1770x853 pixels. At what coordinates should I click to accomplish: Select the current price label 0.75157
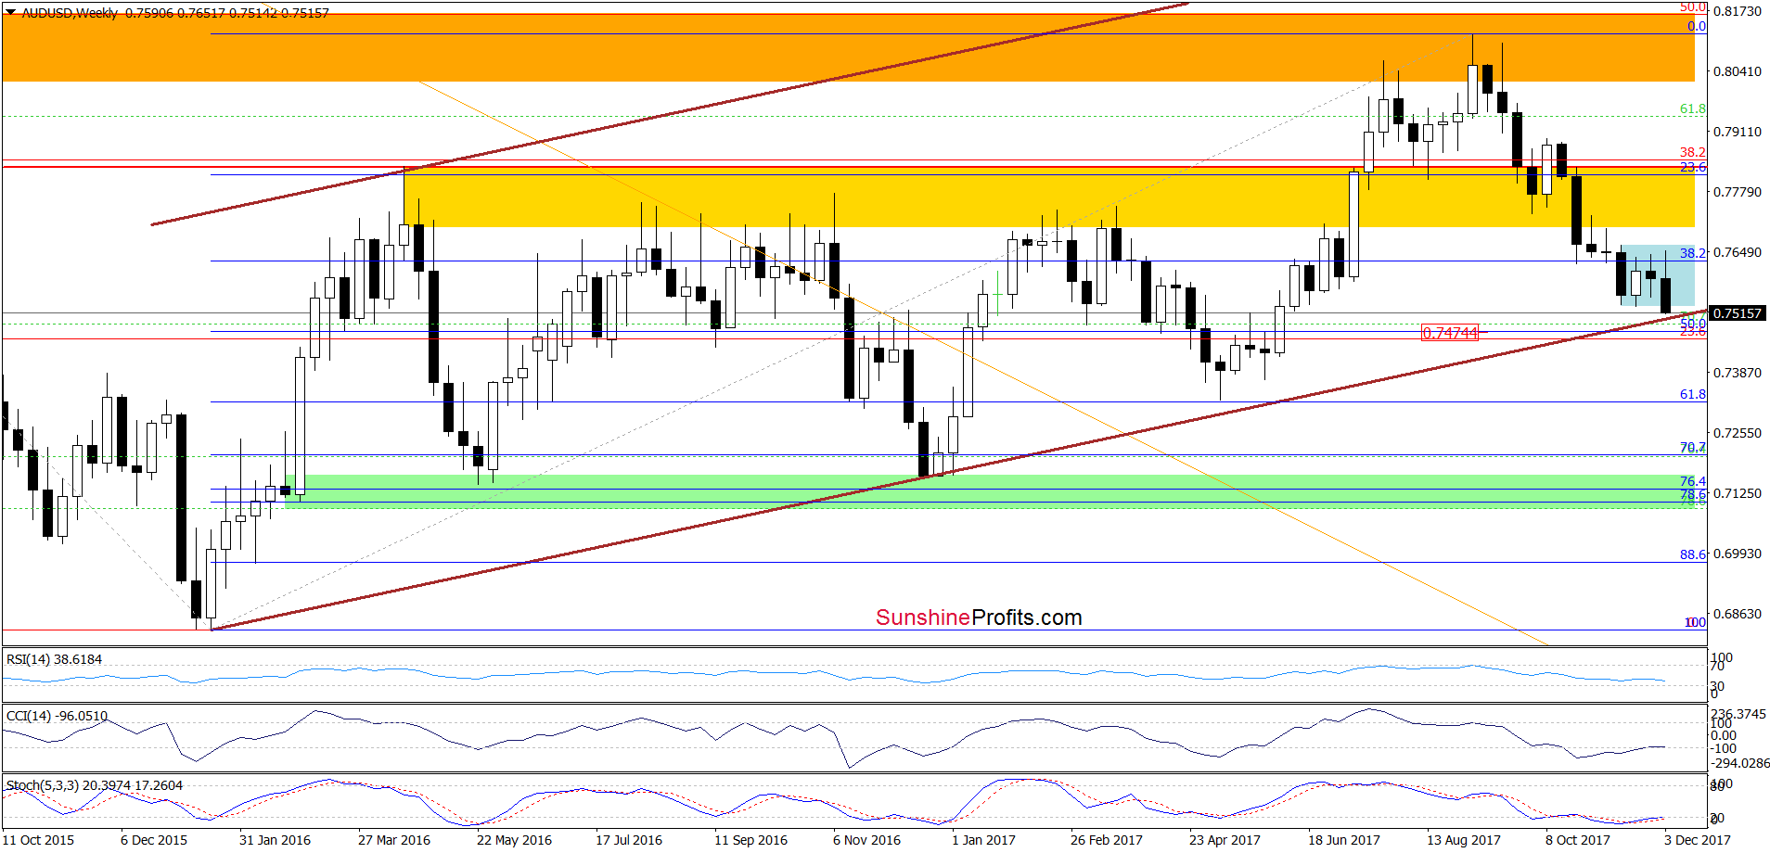click(1737, 313)
